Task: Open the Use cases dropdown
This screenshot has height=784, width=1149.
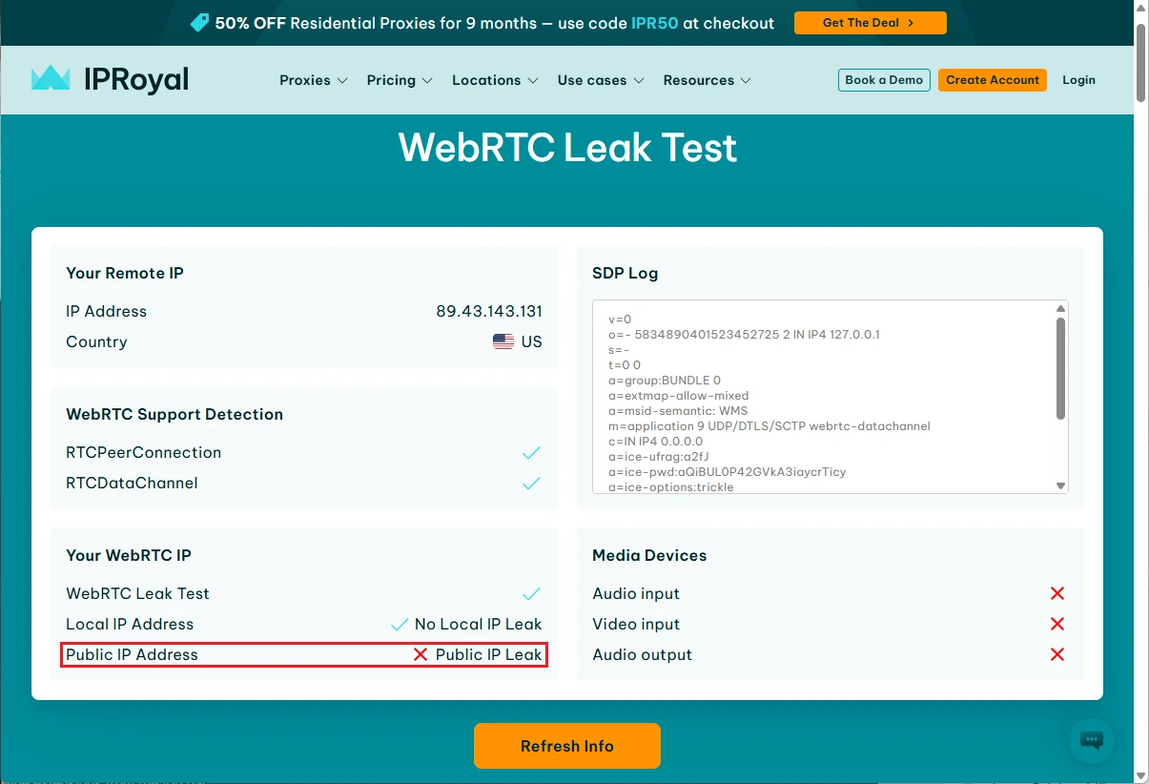Action: [601, 80]
